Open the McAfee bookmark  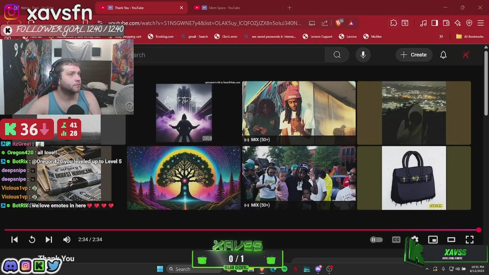[x=372, y=37]
